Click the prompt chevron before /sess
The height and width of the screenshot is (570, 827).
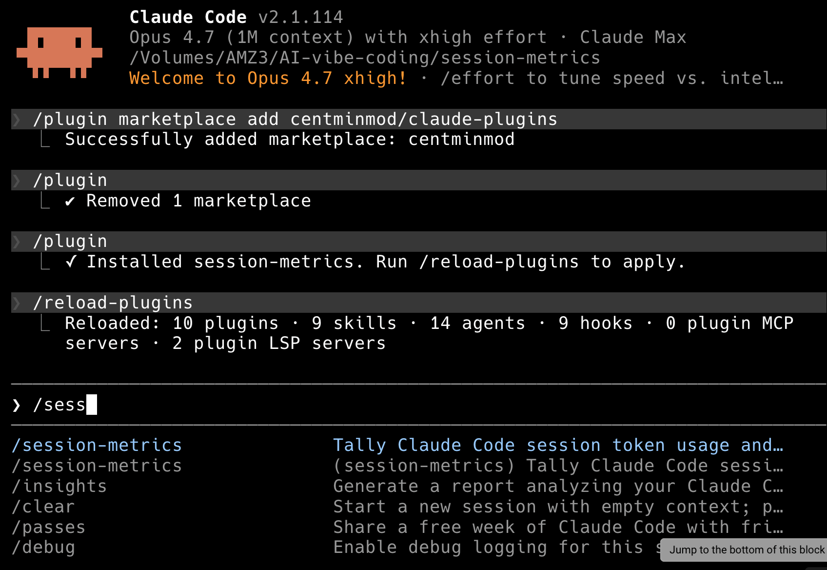[x=17, y=405]
